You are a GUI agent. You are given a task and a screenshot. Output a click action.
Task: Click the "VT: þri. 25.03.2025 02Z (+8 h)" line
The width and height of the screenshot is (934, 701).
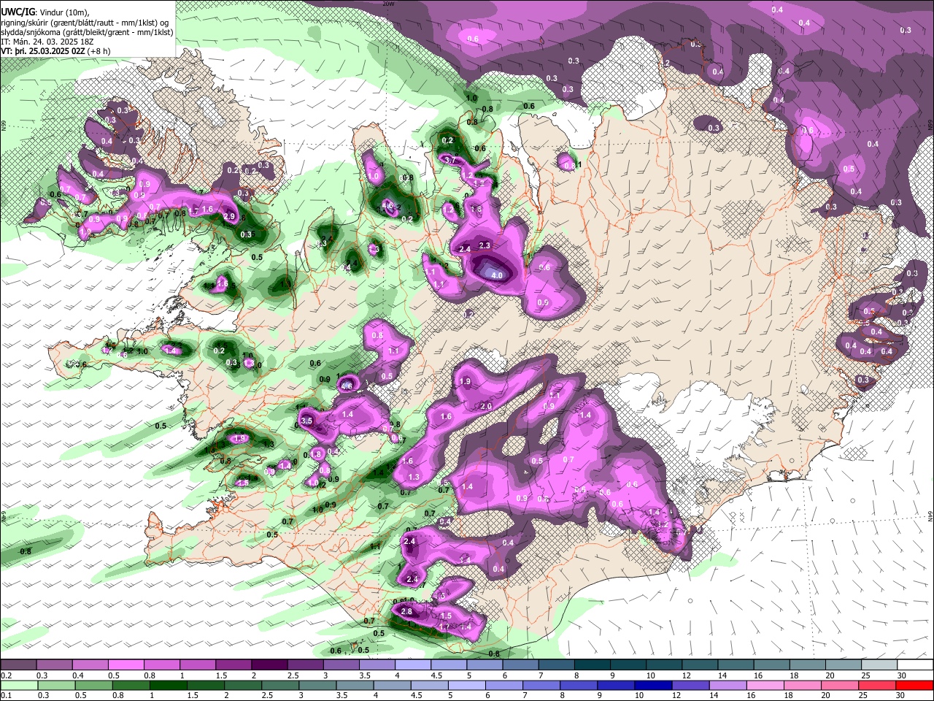coord(56,51)
